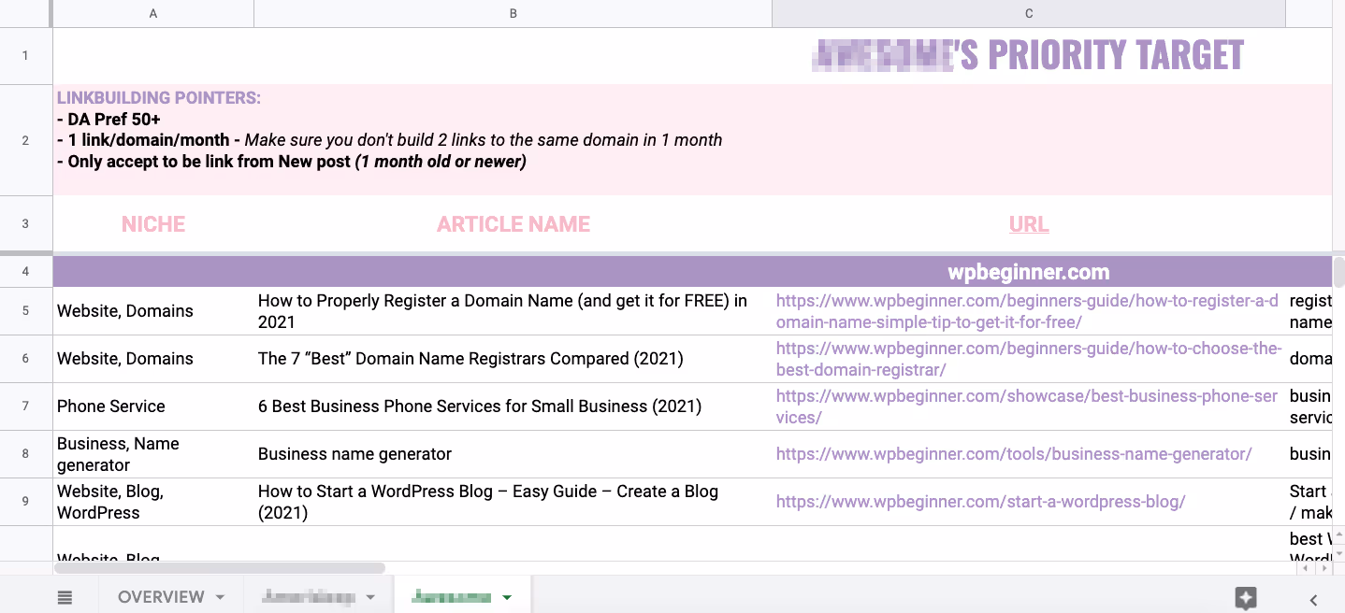1345x613 pixels.
Task: Click the NICHE column heading cell
Action: [x=153, y=224]
